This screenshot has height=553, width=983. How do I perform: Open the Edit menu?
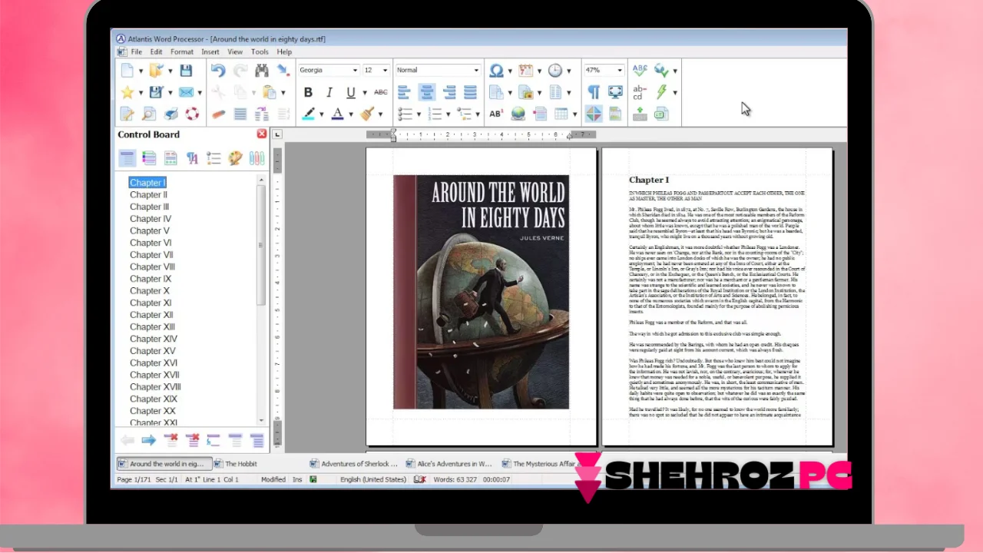pyautogui.click(x=156, y=51)
